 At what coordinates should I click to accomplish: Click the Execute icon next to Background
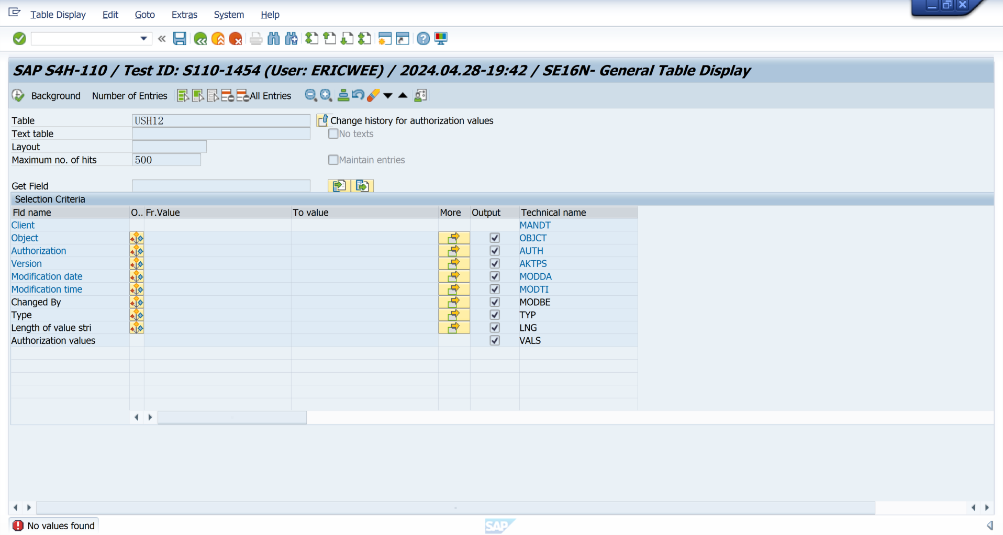click(x=18, y=95)
